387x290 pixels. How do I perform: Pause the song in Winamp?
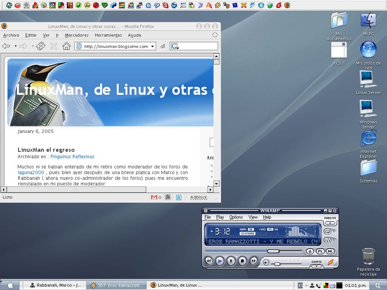pos(231,261)
